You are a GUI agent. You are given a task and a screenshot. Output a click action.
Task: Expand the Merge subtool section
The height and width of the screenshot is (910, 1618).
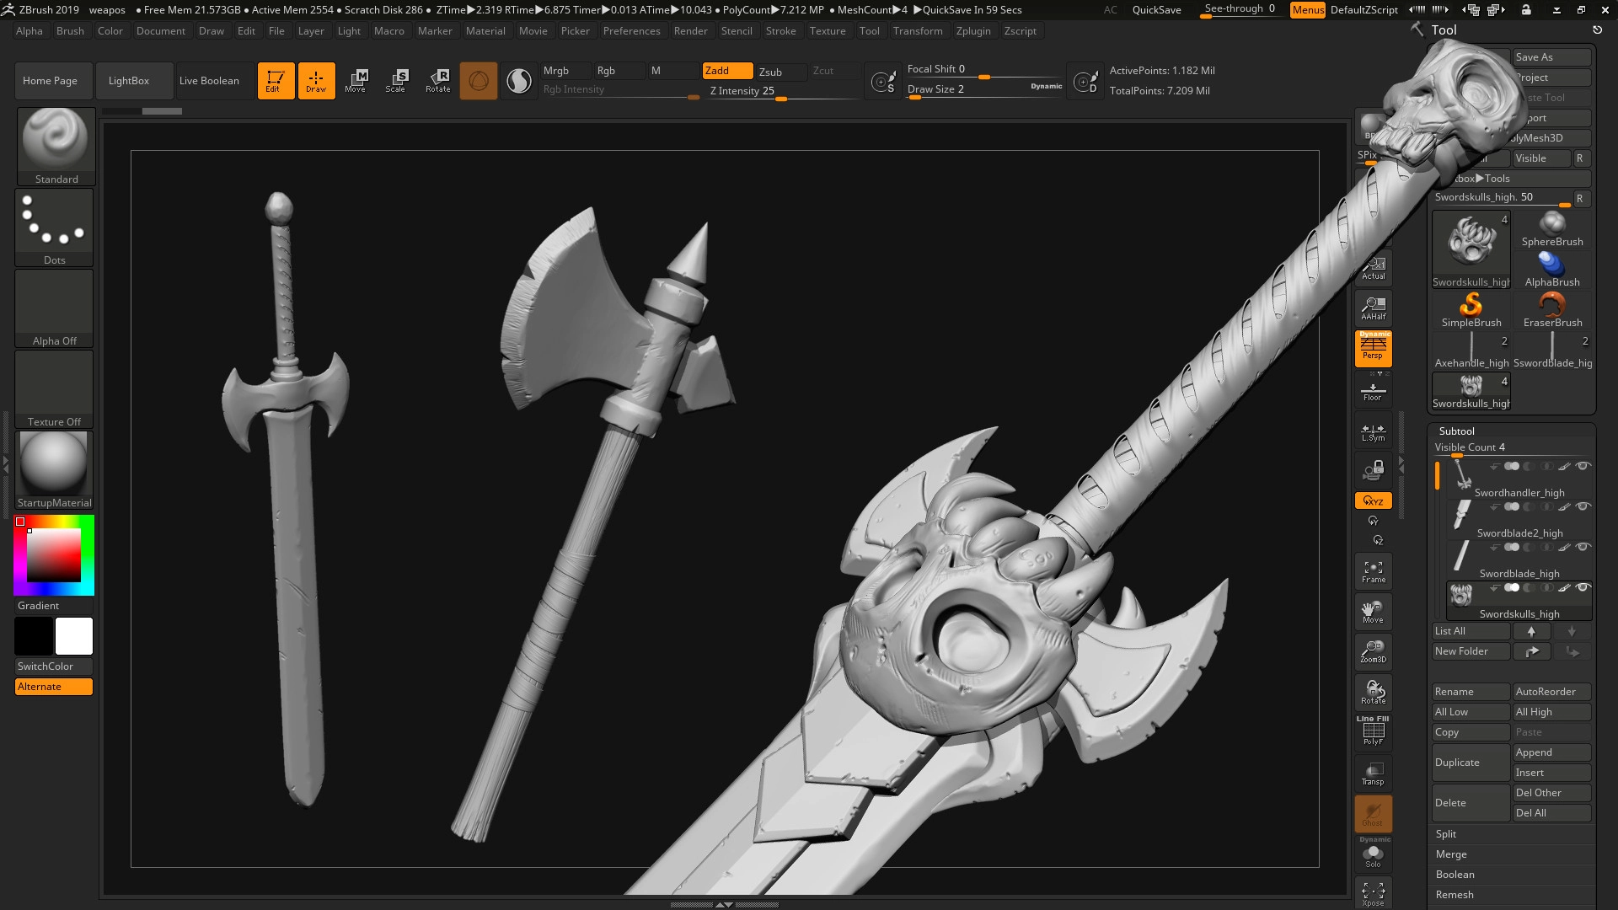1451,854
